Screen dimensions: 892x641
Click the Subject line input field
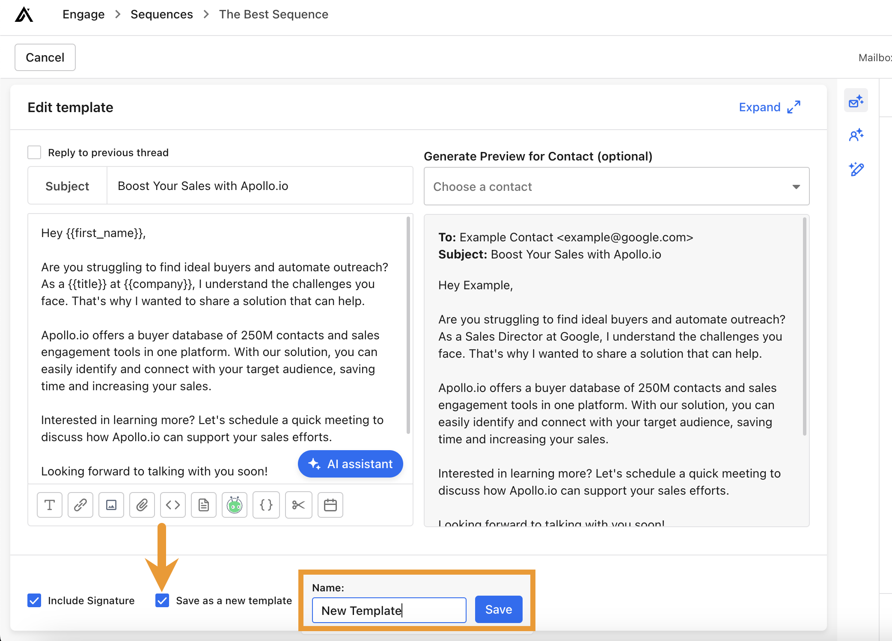(259, 186)
